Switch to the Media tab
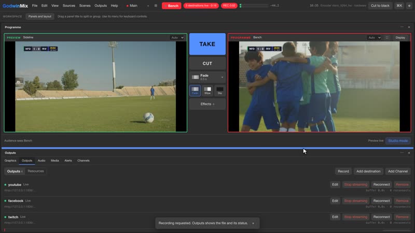The width and height of the screenshot is (415, 233). pos(55,161)
